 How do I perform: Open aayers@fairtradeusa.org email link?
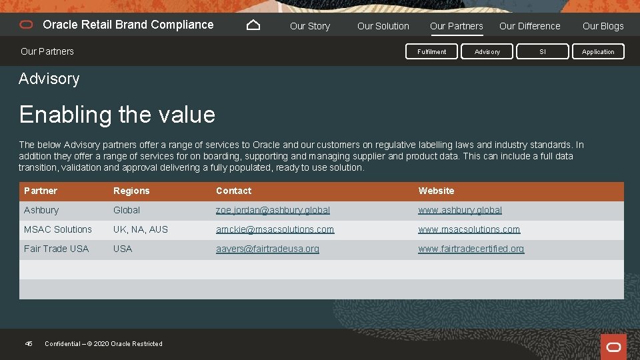[x=267, y=249]
